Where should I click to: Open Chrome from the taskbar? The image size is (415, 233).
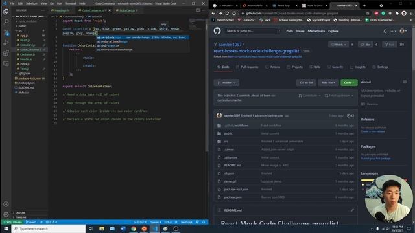[134, 228]
